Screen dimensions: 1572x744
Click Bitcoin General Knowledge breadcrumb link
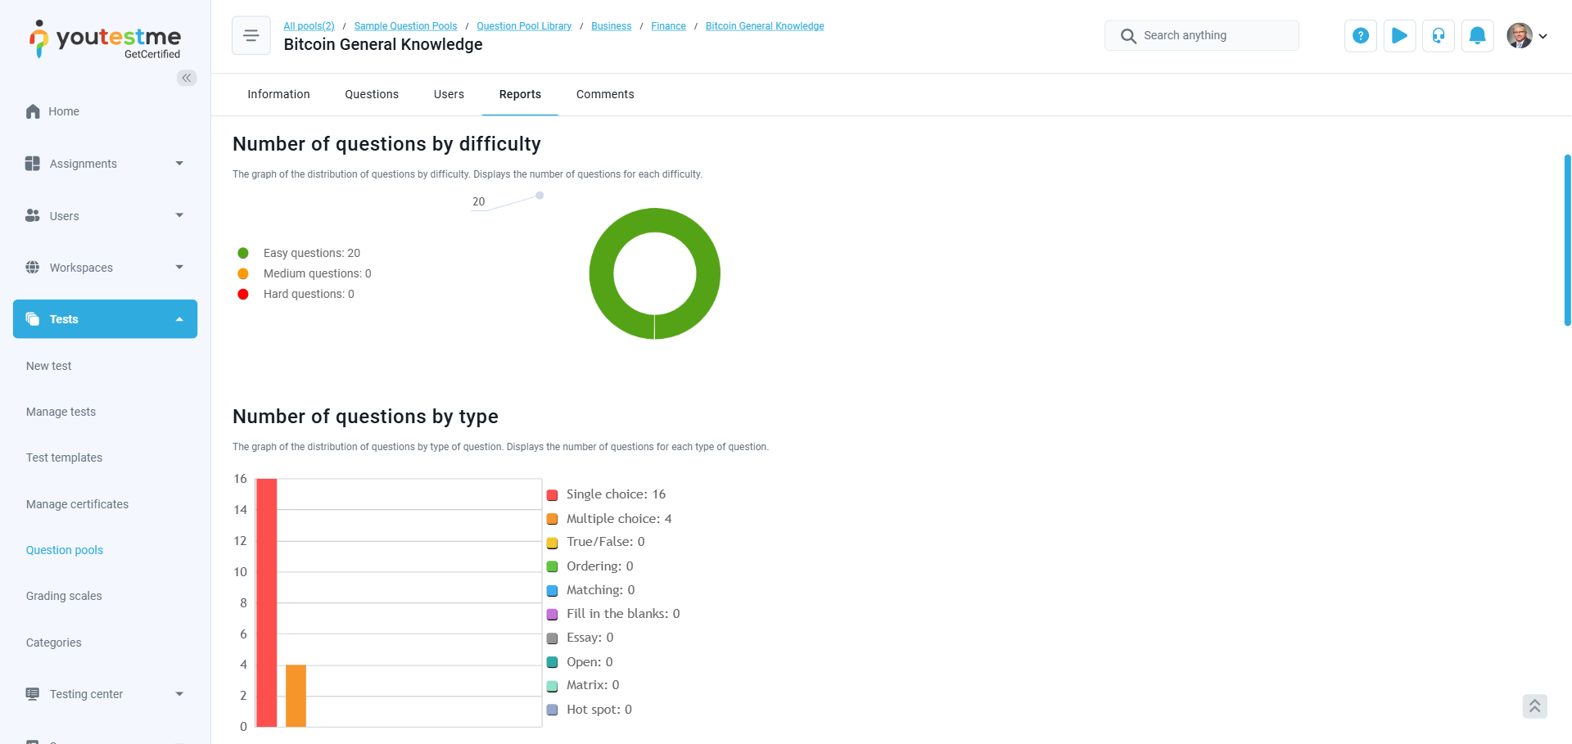pos(765,26)
